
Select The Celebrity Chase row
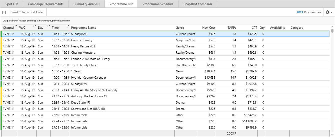[x=165, y=65]
